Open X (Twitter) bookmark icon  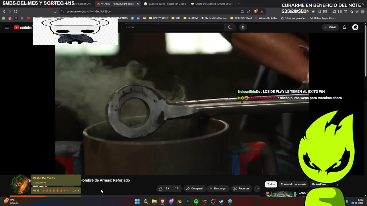pyautogui.click(x=16, y=18)
